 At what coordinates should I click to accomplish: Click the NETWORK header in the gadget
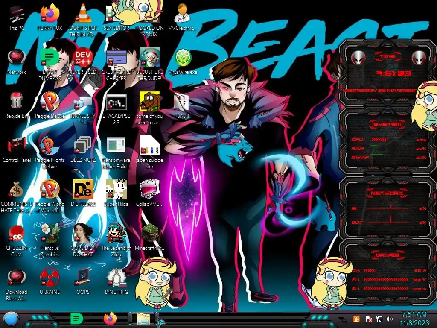387,193
